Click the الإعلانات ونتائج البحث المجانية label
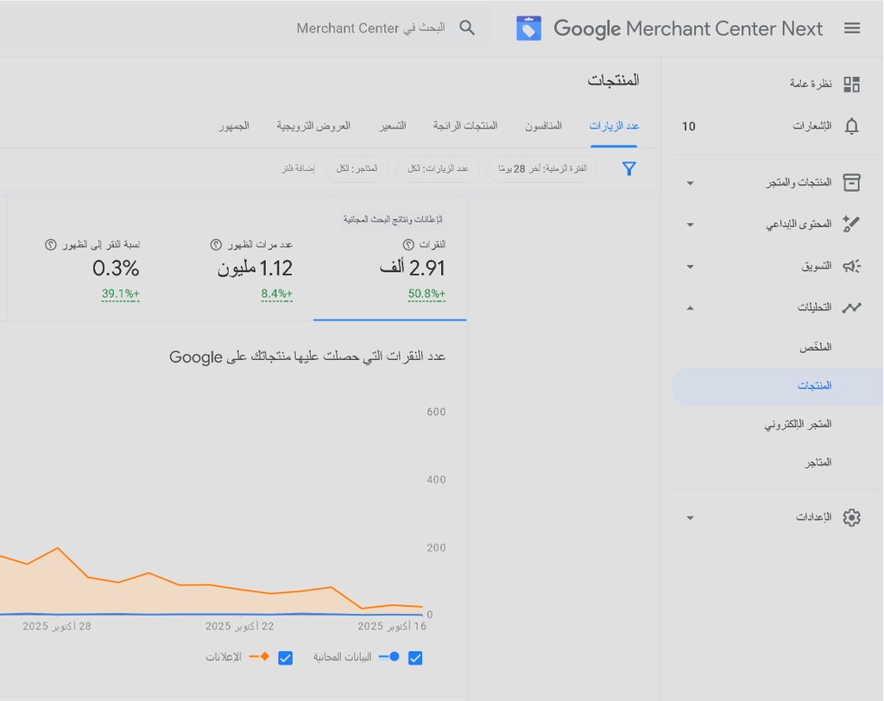Image resolution: width=884 pixels, height=701 pixels. [x=393, y=219]
